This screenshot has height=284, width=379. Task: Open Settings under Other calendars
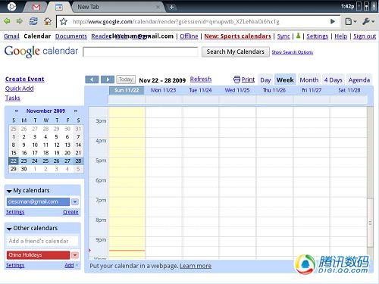(15, 265)
